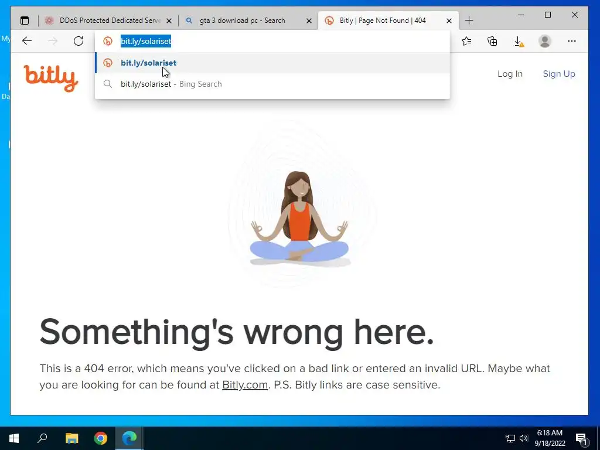Open the volume speaker tray icon
The width and height of the screenshot is (600, 450).
click(x=524, y=438)
